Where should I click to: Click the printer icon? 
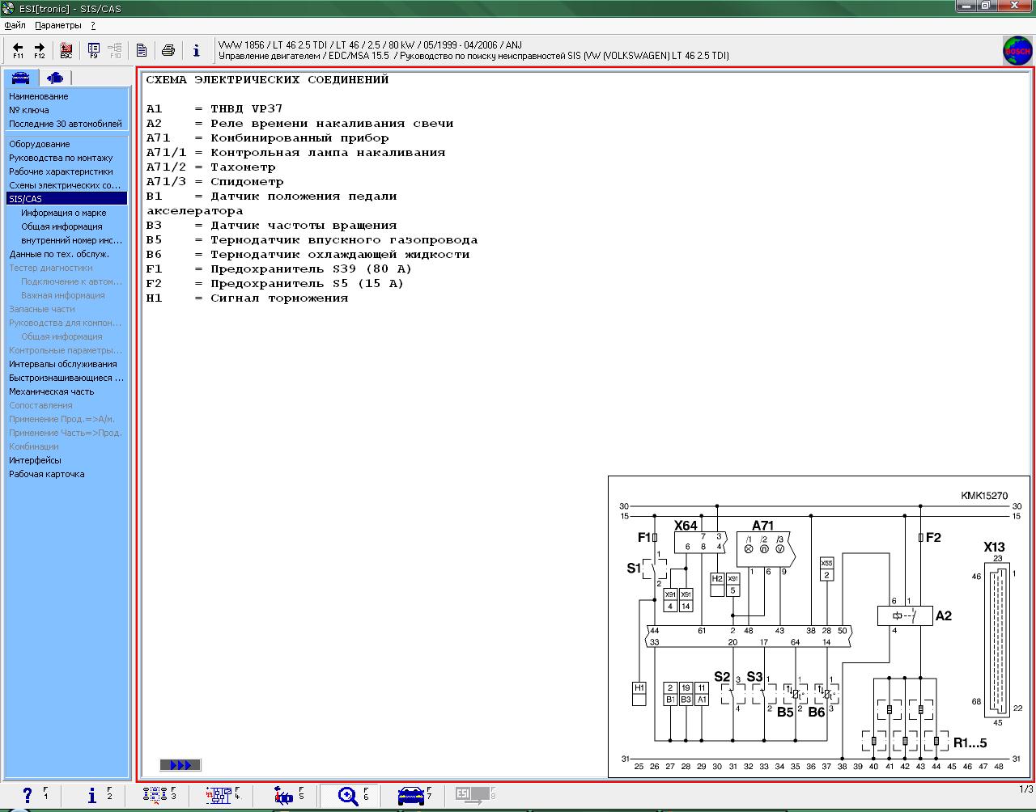[168, 50]
